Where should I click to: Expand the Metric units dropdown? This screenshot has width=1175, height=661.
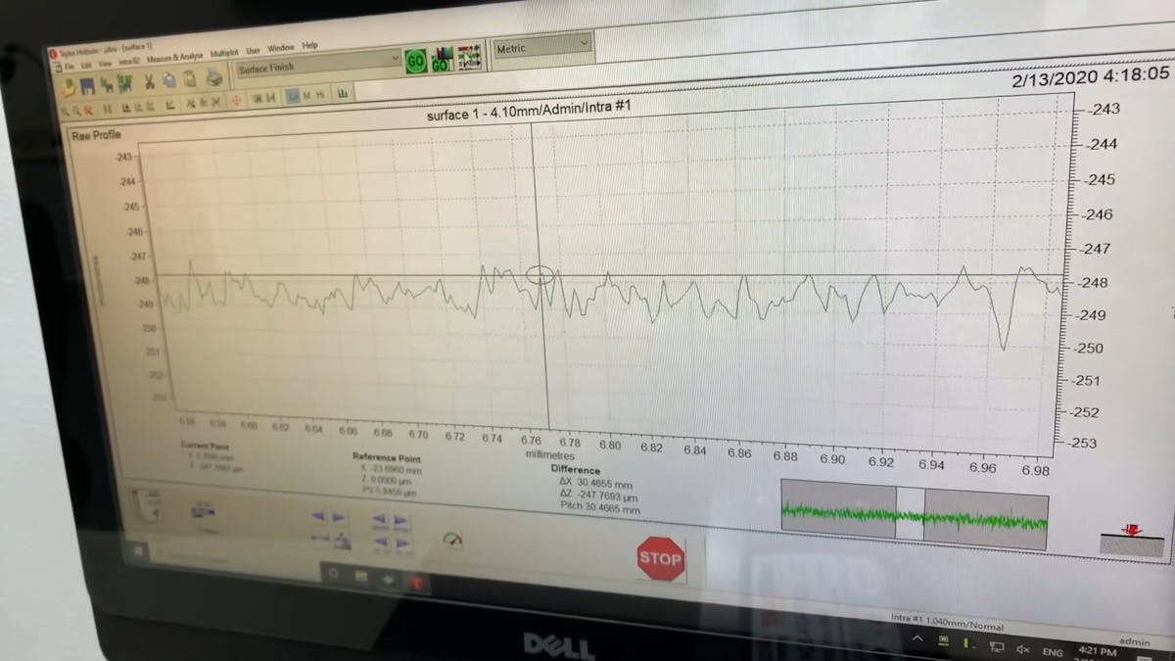click(x=543, y=45)
